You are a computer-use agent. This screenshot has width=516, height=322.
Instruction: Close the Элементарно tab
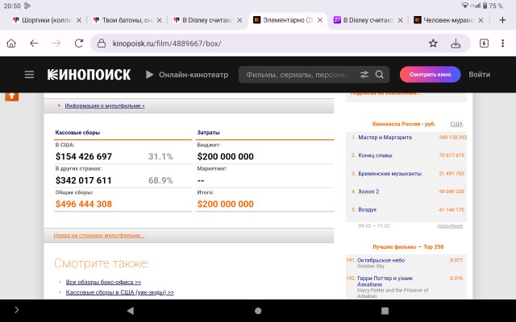[x=320, y=20]
